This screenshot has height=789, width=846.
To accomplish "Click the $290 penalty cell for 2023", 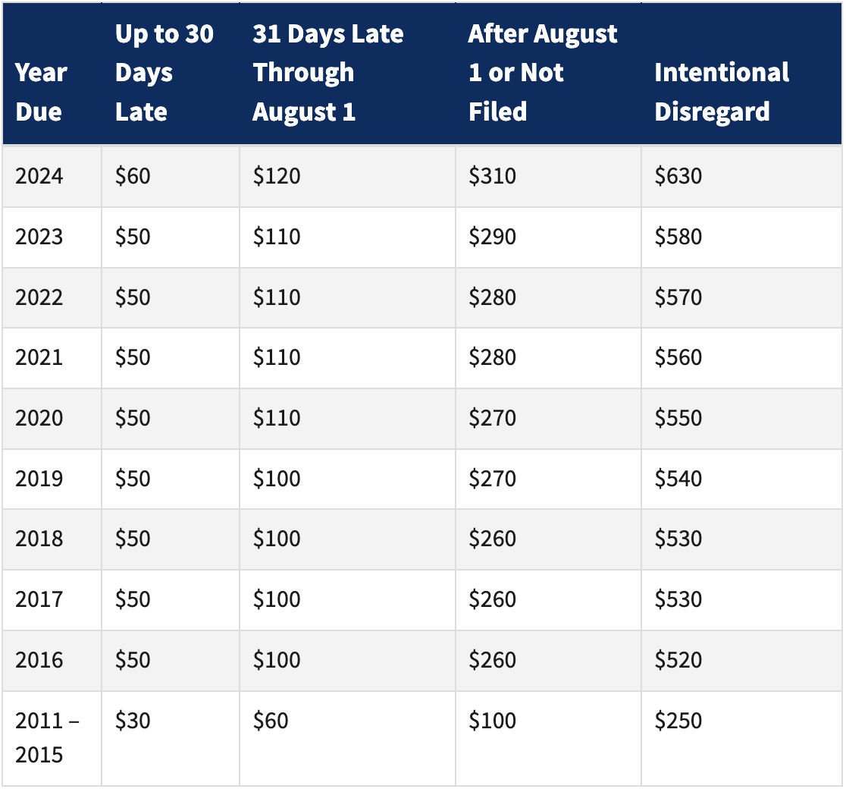I will pos(492,237).
